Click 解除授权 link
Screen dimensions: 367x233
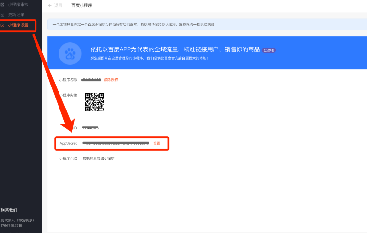(x=111, y=80)
